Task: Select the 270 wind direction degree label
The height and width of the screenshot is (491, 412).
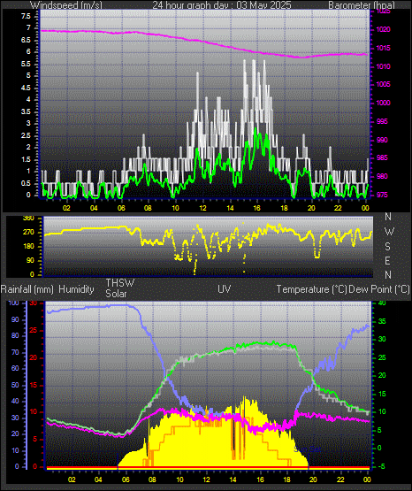Action: pos(29,233)
